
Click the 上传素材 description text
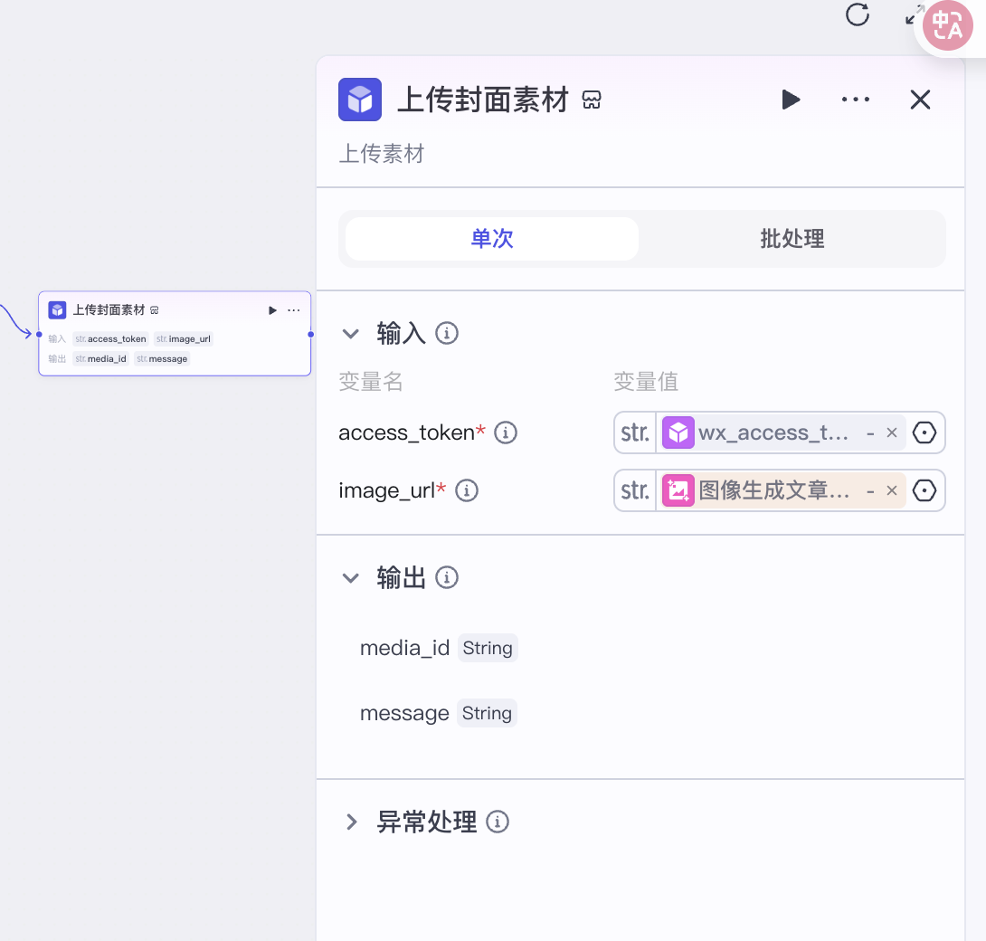(x=382, y=154)
